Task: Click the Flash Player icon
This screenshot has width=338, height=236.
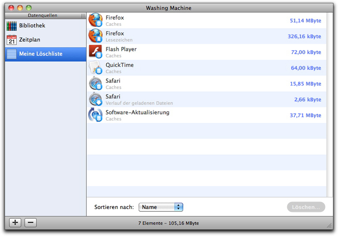Action: [96, 51]
